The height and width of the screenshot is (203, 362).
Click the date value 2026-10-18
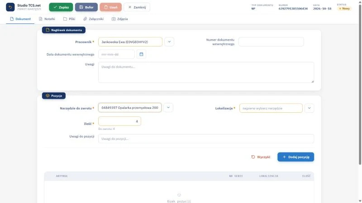click(322, 9)
